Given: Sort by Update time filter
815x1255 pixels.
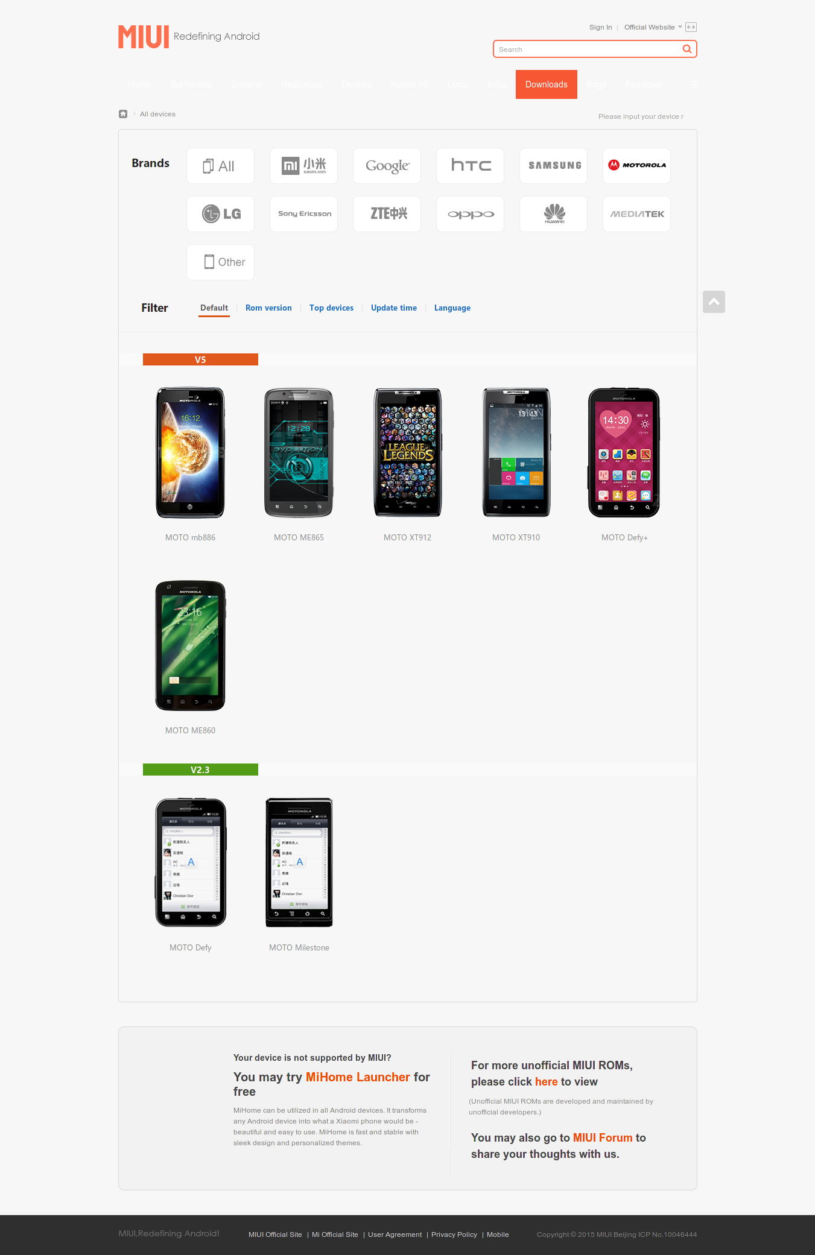Looking at the screenshot, I should tap(394, 308).
